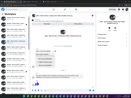Viewport: 131px width, 98px height.
Task: Click the More options button
Action: (78, 24)
